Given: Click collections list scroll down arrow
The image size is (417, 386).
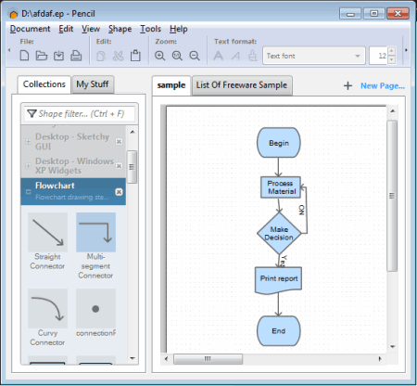Looking at the screenshot, I should (133, 358).
